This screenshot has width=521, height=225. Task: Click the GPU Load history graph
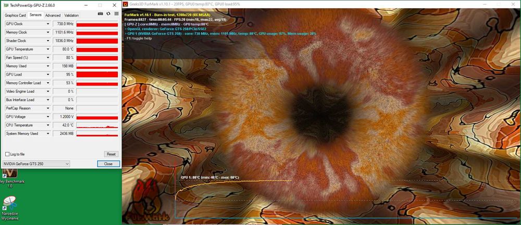(x=97, y=75)
